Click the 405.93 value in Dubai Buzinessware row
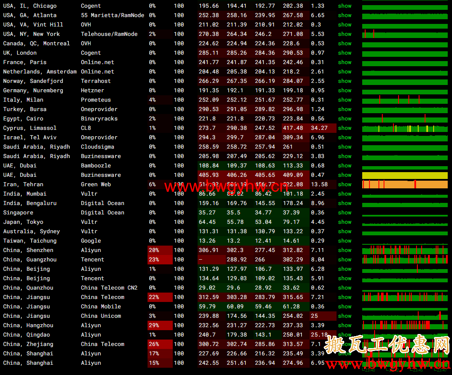The height and width of the screenshot is (375, 452). click(209, 175)
